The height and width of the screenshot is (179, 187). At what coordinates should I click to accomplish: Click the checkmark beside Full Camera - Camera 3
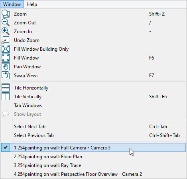coord(6,147)
